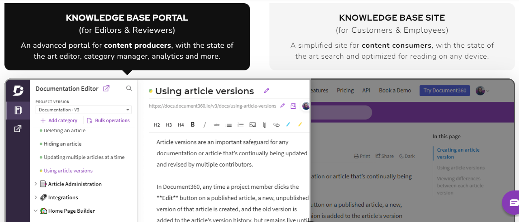Click the Home Page Builder category label

click(71, 211)
